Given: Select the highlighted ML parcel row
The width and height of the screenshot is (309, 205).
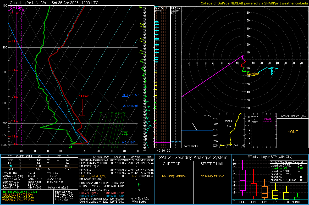Looking at the screenshot, I should [x=39, y=166].
